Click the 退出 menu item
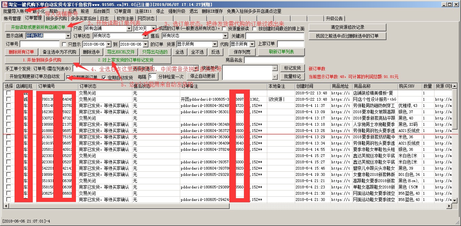461x226 pixels. [193, 11]
